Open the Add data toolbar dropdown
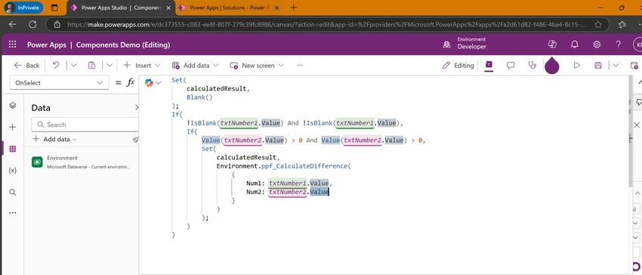The width and height of the screenshot is (642, 275). pyautogui.click(x=196, y=65)
